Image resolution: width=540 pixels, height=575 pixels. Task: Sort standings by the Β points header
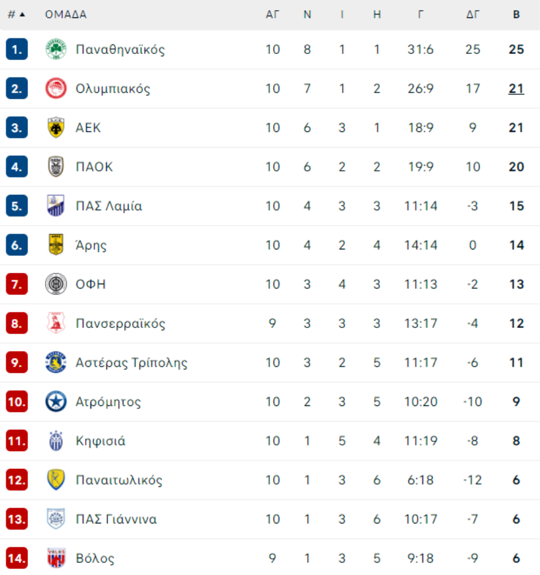point(516,14)
